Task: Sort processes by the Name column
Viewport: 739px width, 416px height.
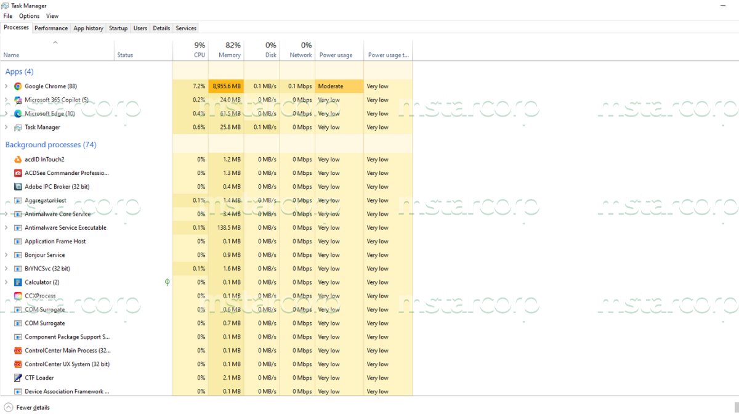Action: [57, 50]
